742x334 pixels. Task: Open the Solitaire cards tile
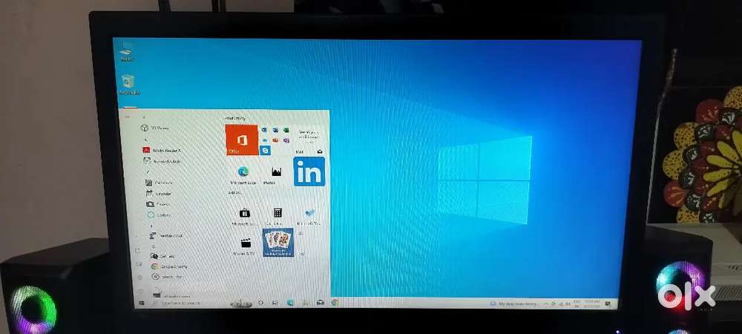pos(278,242)
